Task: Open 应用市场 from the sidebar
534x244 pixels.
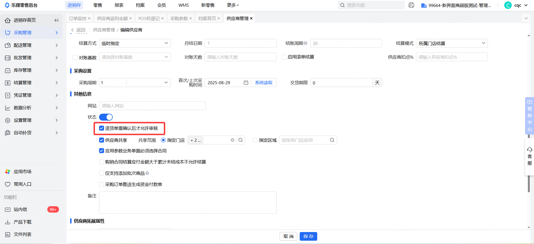Action: (23, 172)
